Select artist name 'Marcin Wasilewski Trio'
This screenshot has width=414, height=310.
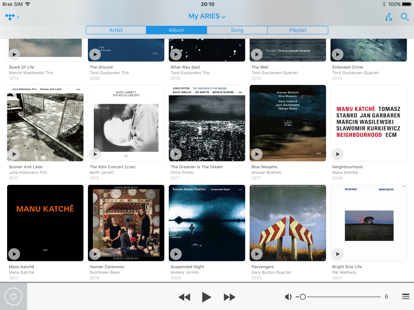[31, 73]
